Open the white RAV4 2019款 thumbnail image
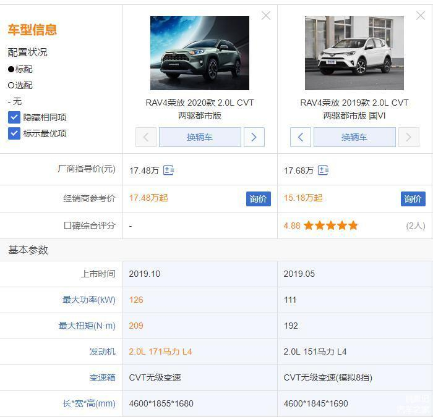The image size is (433, 417). [x=354, y=53]
